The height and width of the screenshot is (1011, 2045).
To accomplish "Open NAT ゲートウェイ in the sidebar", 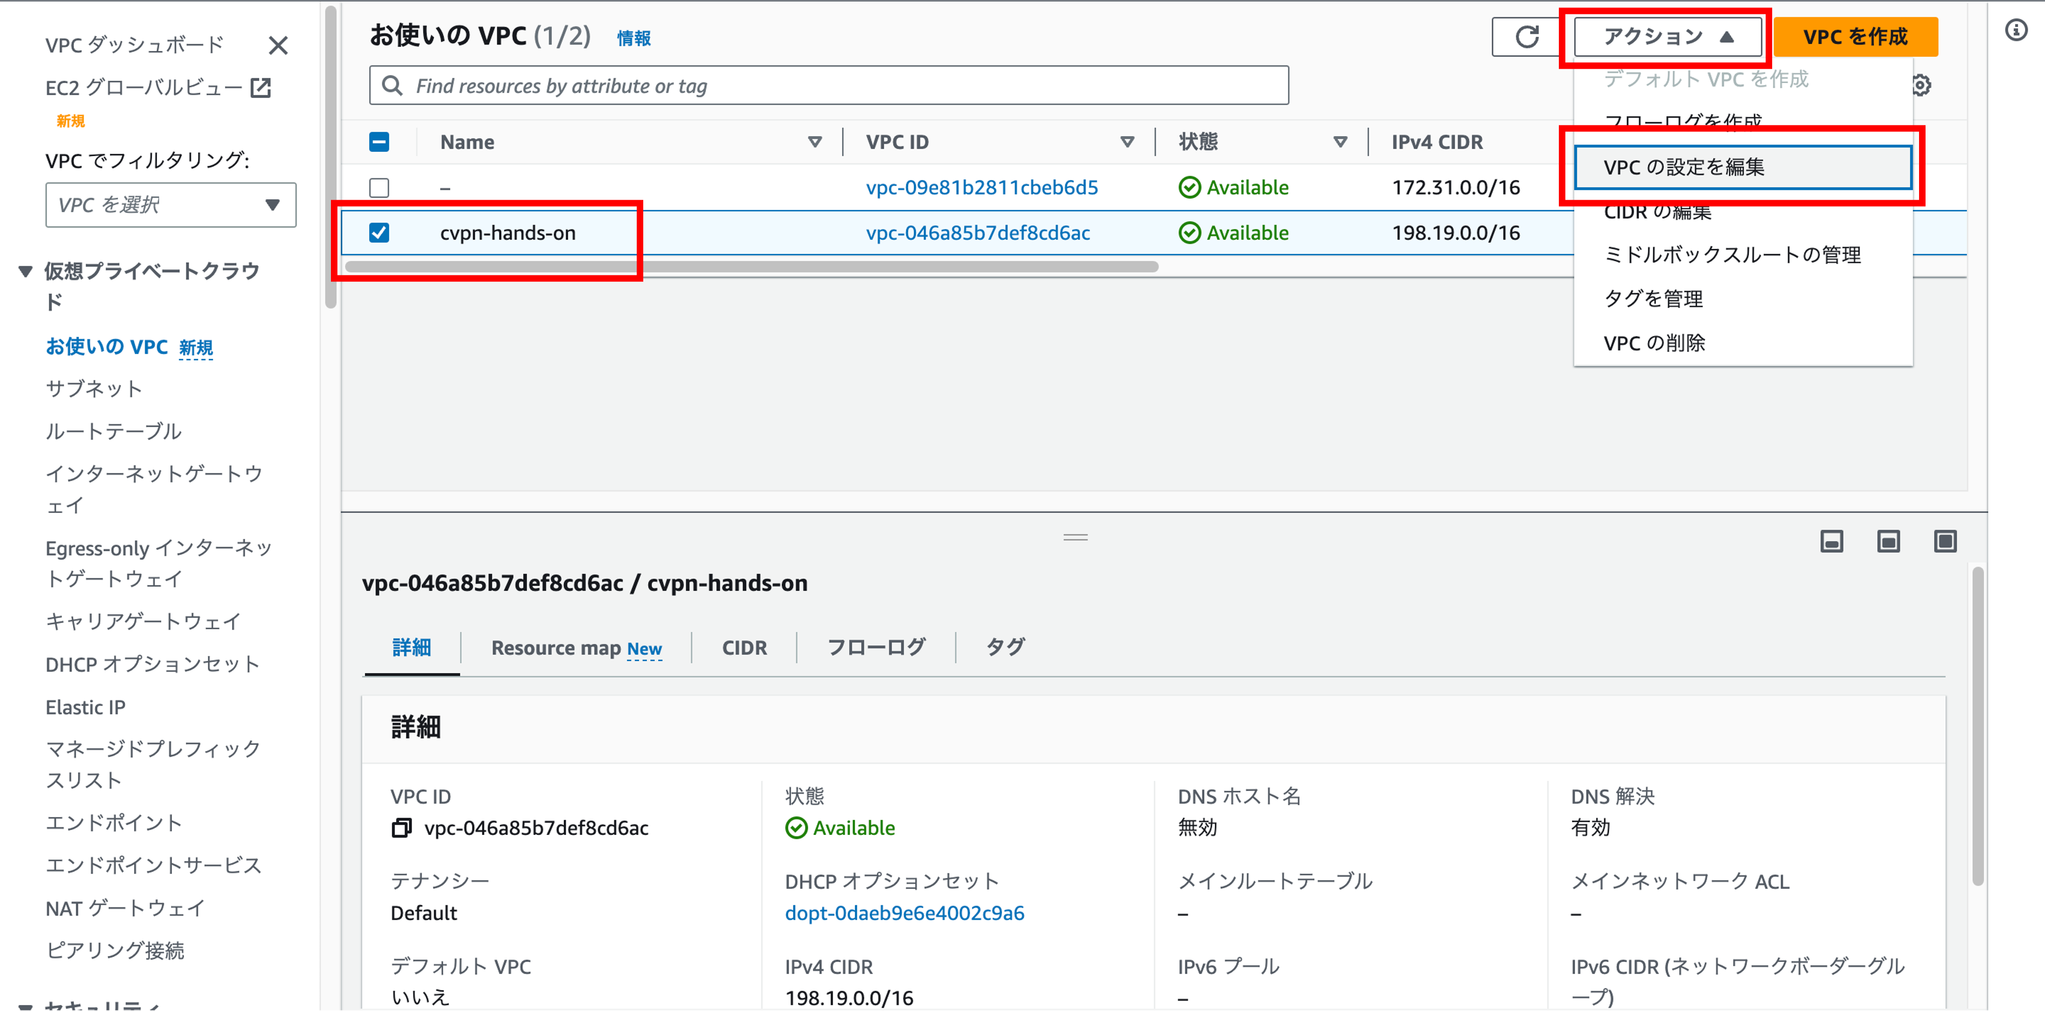I will [125, 908].
